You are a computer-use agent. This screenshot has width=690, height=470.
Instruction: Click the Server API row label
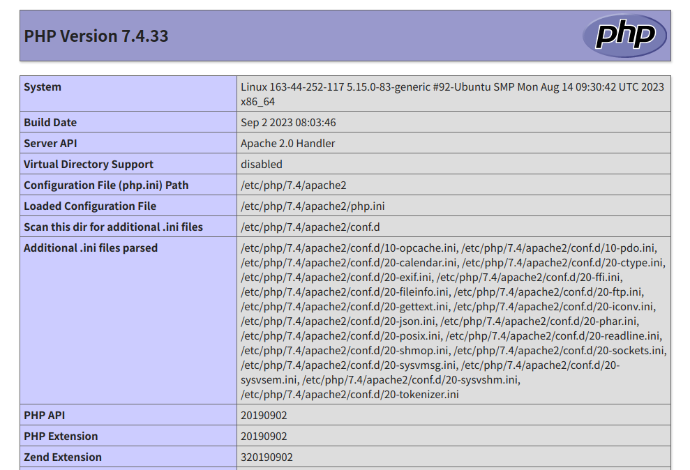(50, 143)
